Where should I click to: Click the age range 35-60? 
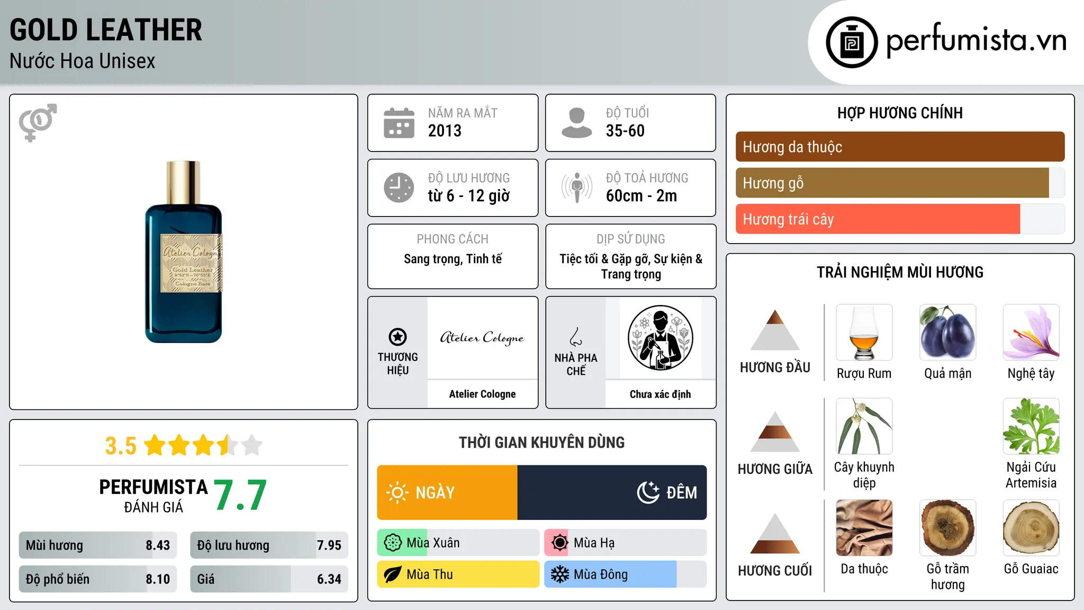625,131
